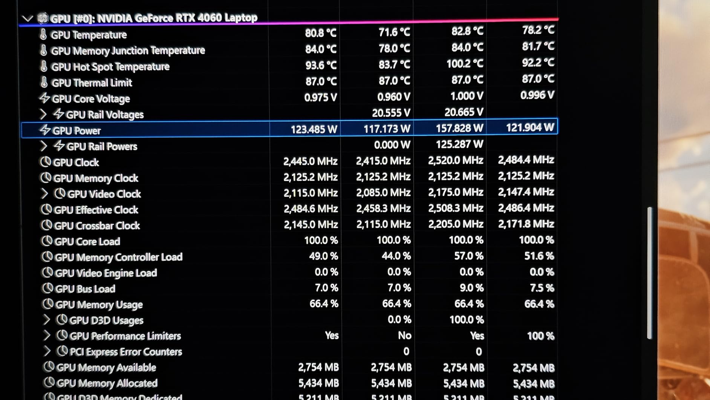Select the GPU Effective Clock label
Screen dimensions: 710x400
96,210
